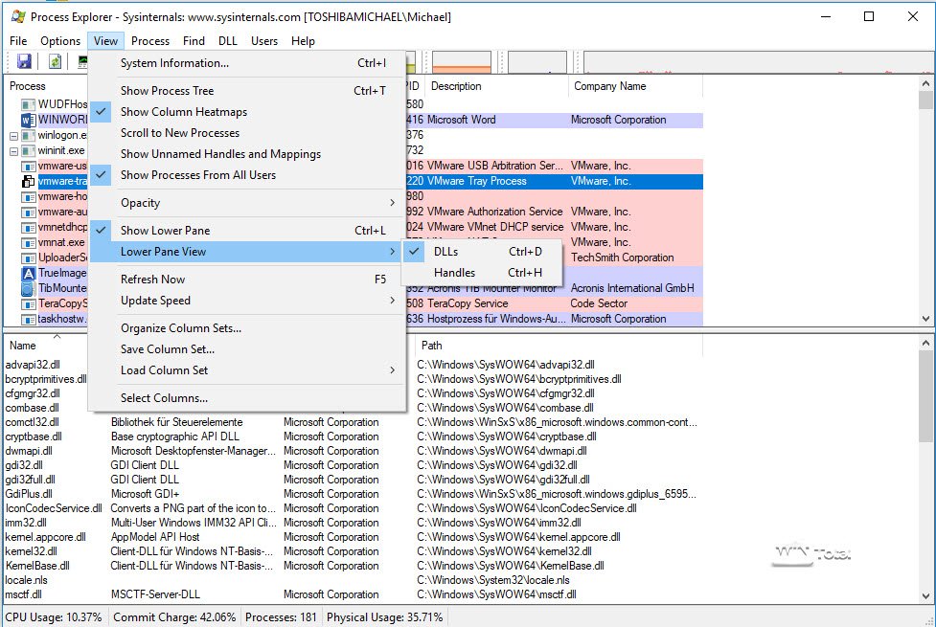Click the wininit.exe process icon
The height and width of the screenshot is (627, 936).
28,151
